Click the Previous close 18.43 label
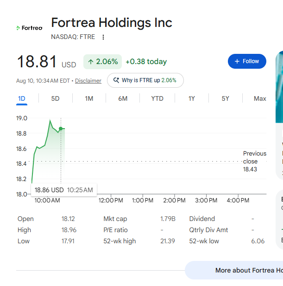 254,161
